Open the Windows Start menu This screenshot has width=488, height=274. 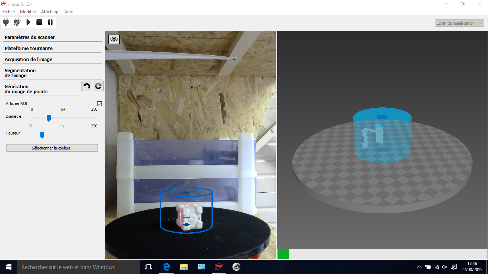click(x=9, y=267)
